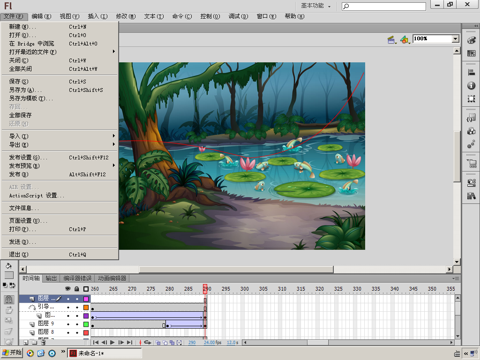The image size is (480, 360).
Task: Open the edit symbols dropdown
Action: point(405,39)
